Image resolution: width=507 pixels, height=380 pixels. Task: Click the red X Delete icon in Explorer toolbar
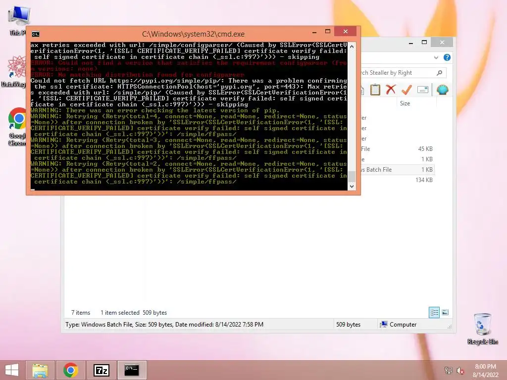click(391, 90)
